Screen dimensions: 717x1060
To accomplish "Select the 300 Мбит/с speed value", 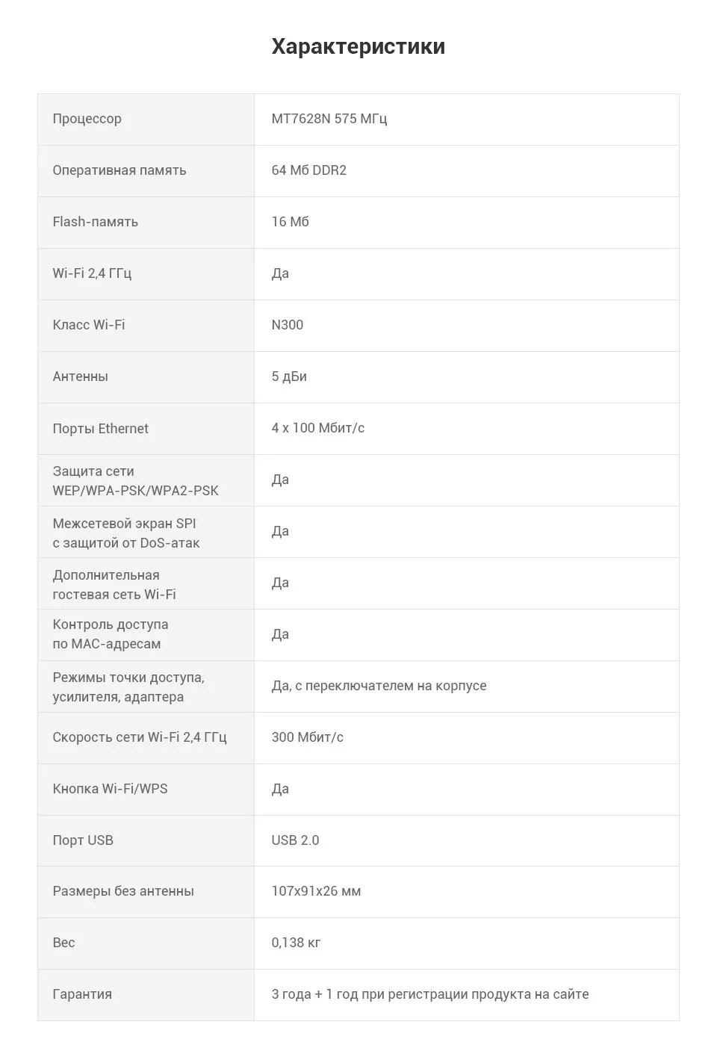I will click(x=308, y=737).
